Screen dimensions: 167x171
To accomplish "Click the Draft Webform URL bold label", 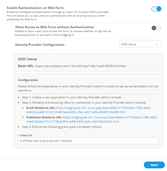I will (41, 108).
